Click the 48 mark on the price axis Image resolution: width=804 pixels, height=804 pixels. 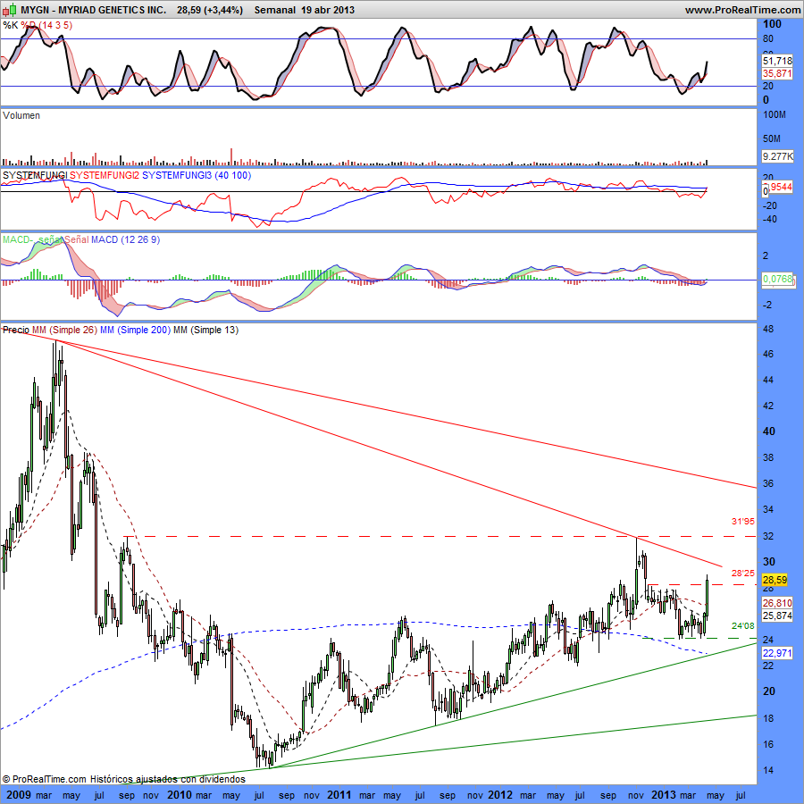point(768,329)
